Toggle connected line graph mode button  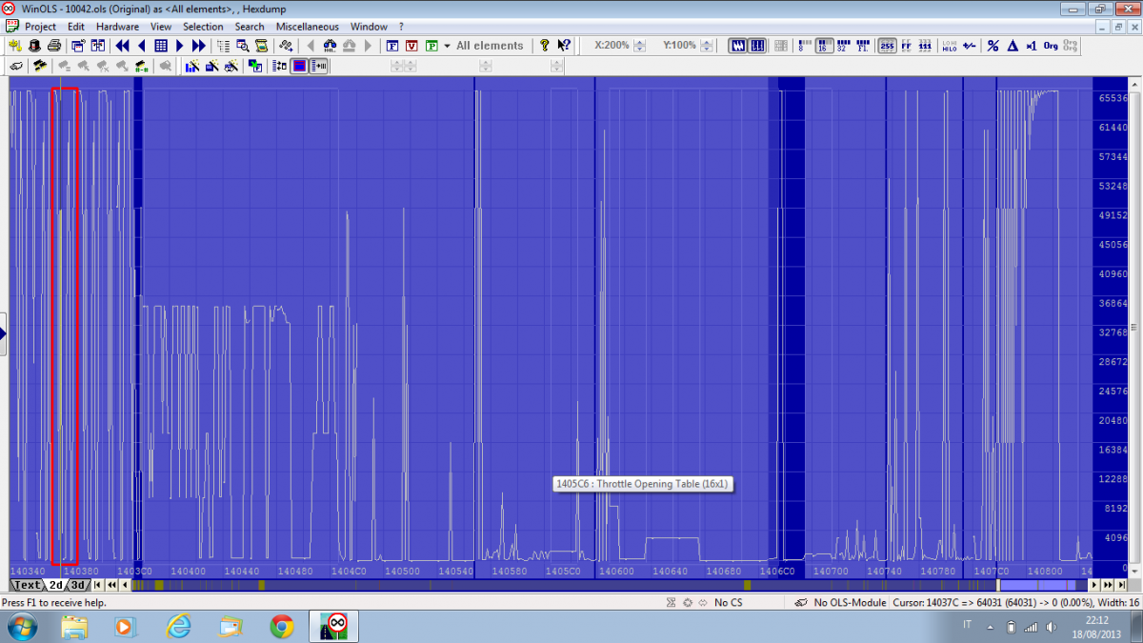[738, 45]
